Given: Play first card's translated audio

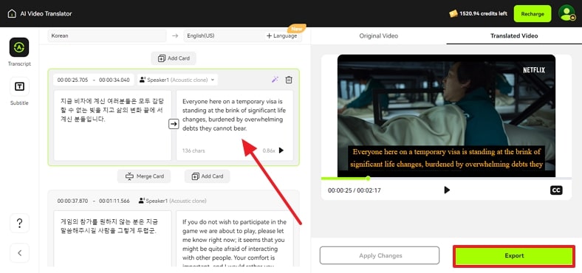Looking at the screenshot, I should tap(281, 151).
